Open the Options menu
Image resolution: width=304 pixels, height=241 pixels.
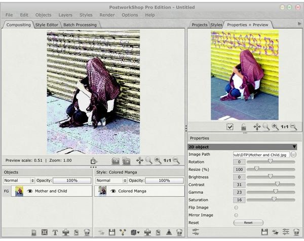coord(130,15)
